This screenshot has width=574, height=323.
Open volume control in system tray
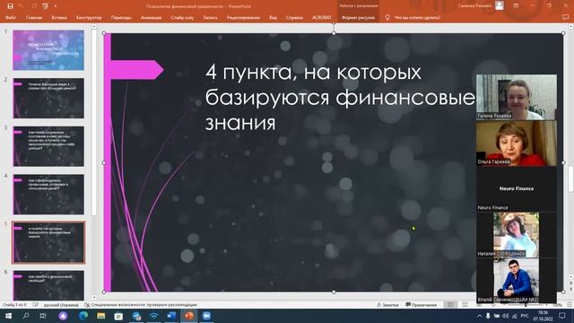(x=506, y=316)
